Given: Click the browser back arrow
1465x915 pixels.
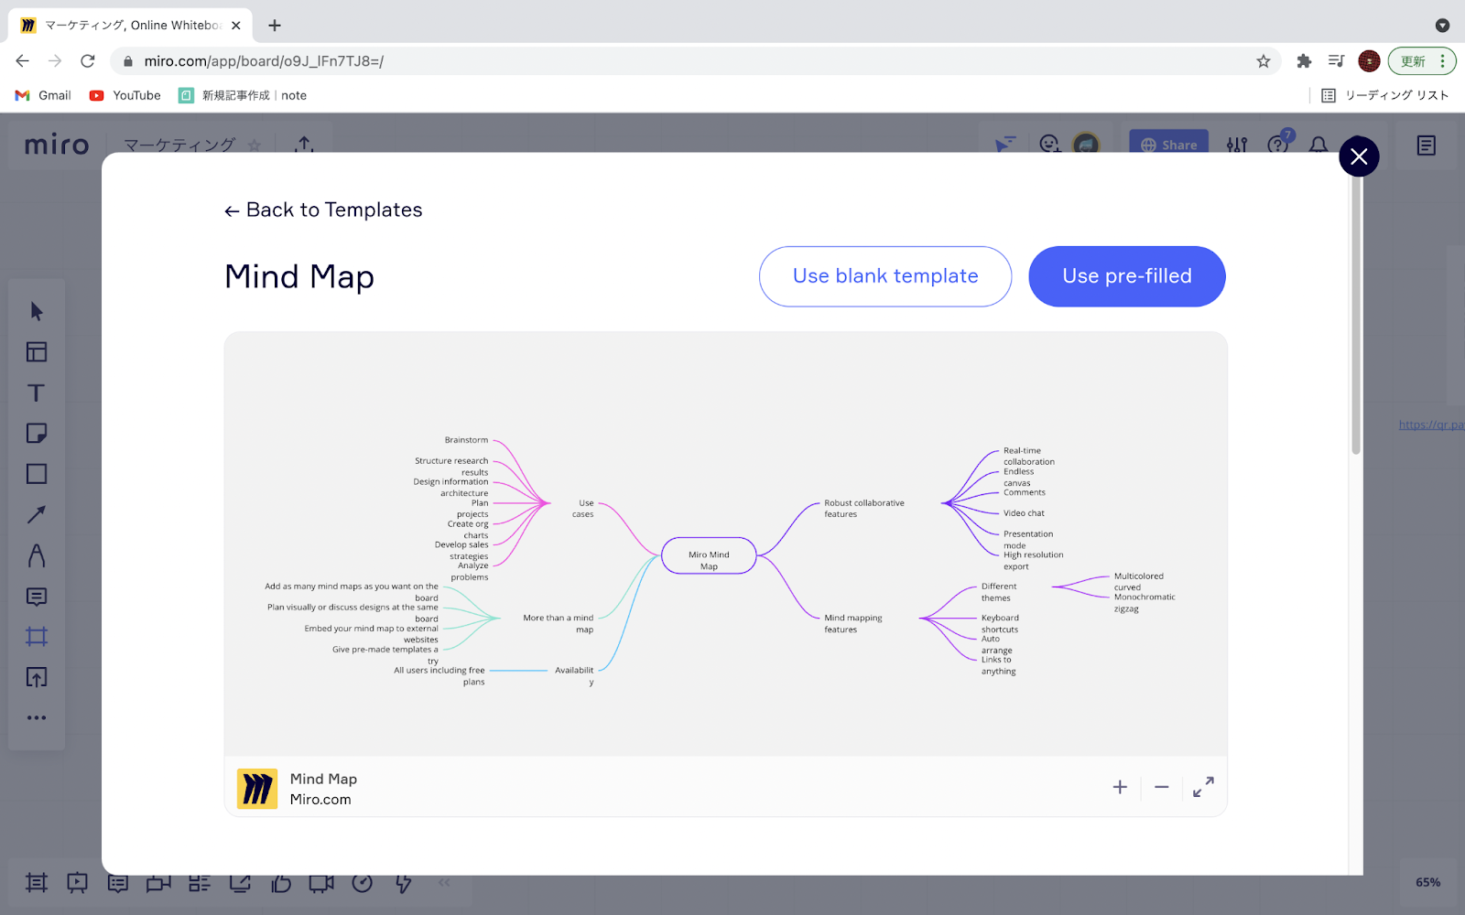Looking at the screenshot, I should pos(23,61).
